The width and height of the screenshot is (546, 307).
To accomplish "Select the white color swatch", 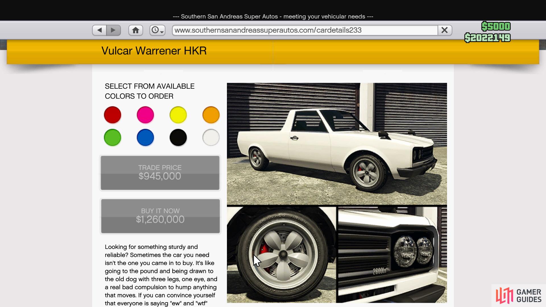I will point(211,138).
